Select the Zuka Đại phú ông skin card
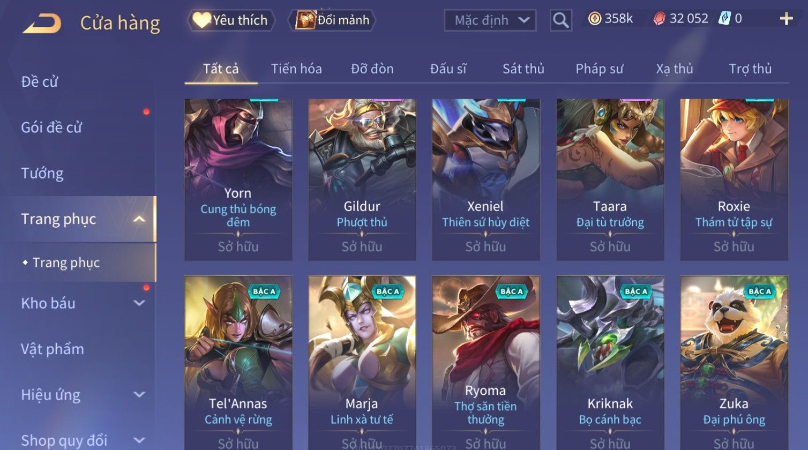 734,363
